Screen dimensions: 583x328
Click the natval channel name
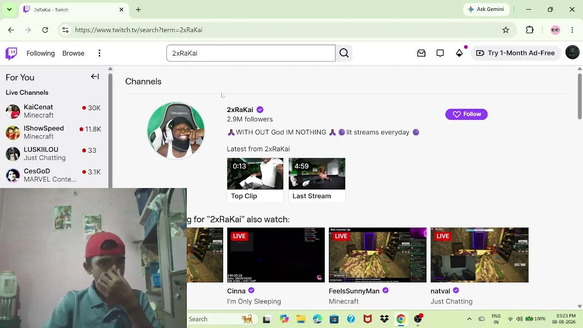point(440,291)
